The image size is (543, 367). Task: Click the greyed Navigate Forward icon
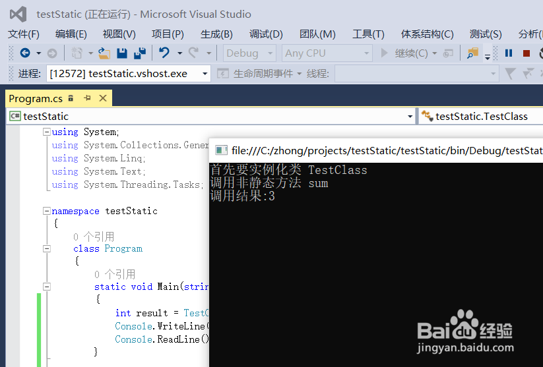point(52,53)
